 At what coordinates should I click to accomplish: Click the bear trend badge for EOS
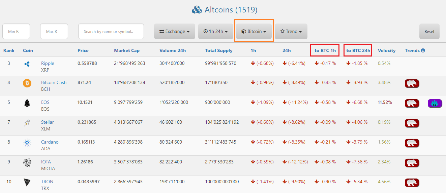point(412,103)
